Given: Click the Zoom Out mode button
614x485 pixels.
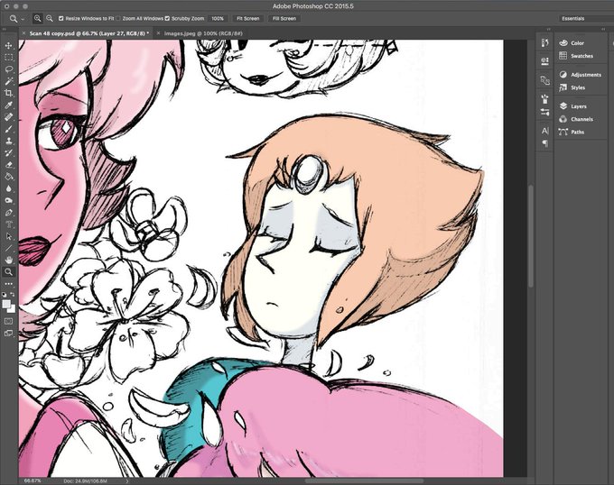Looking at the screenshot, I should coord(50,18).
